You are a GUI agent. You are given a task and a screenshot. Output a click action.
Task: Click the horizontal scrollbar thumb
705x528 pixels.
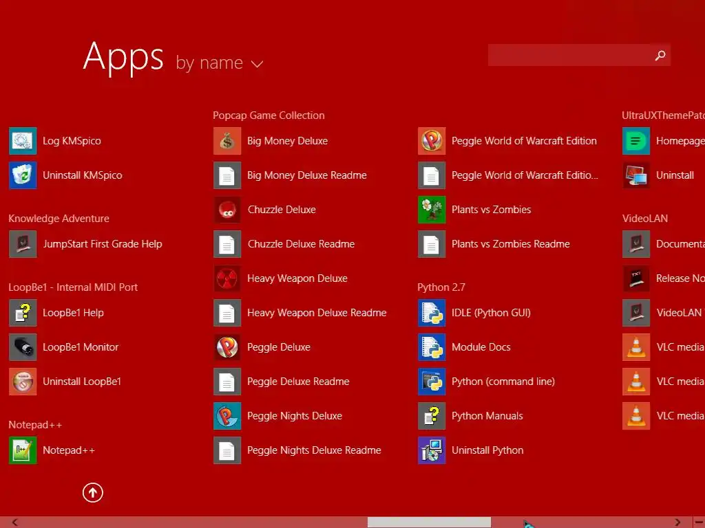pyautogui.click(x=429, y=522)
